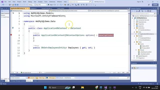The image size is (160, 90).
Task: Click the Pending Changes Filter icon in Solution Explorer
Action: coord(142,11)
